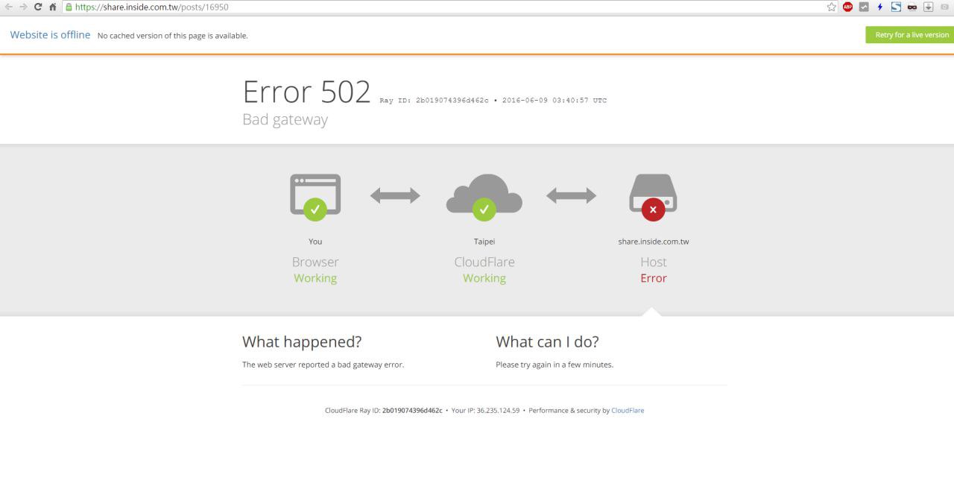The image size is (954, 498).
Task: Open the Adblock Plus ABP extension
Action: point(848,7)
